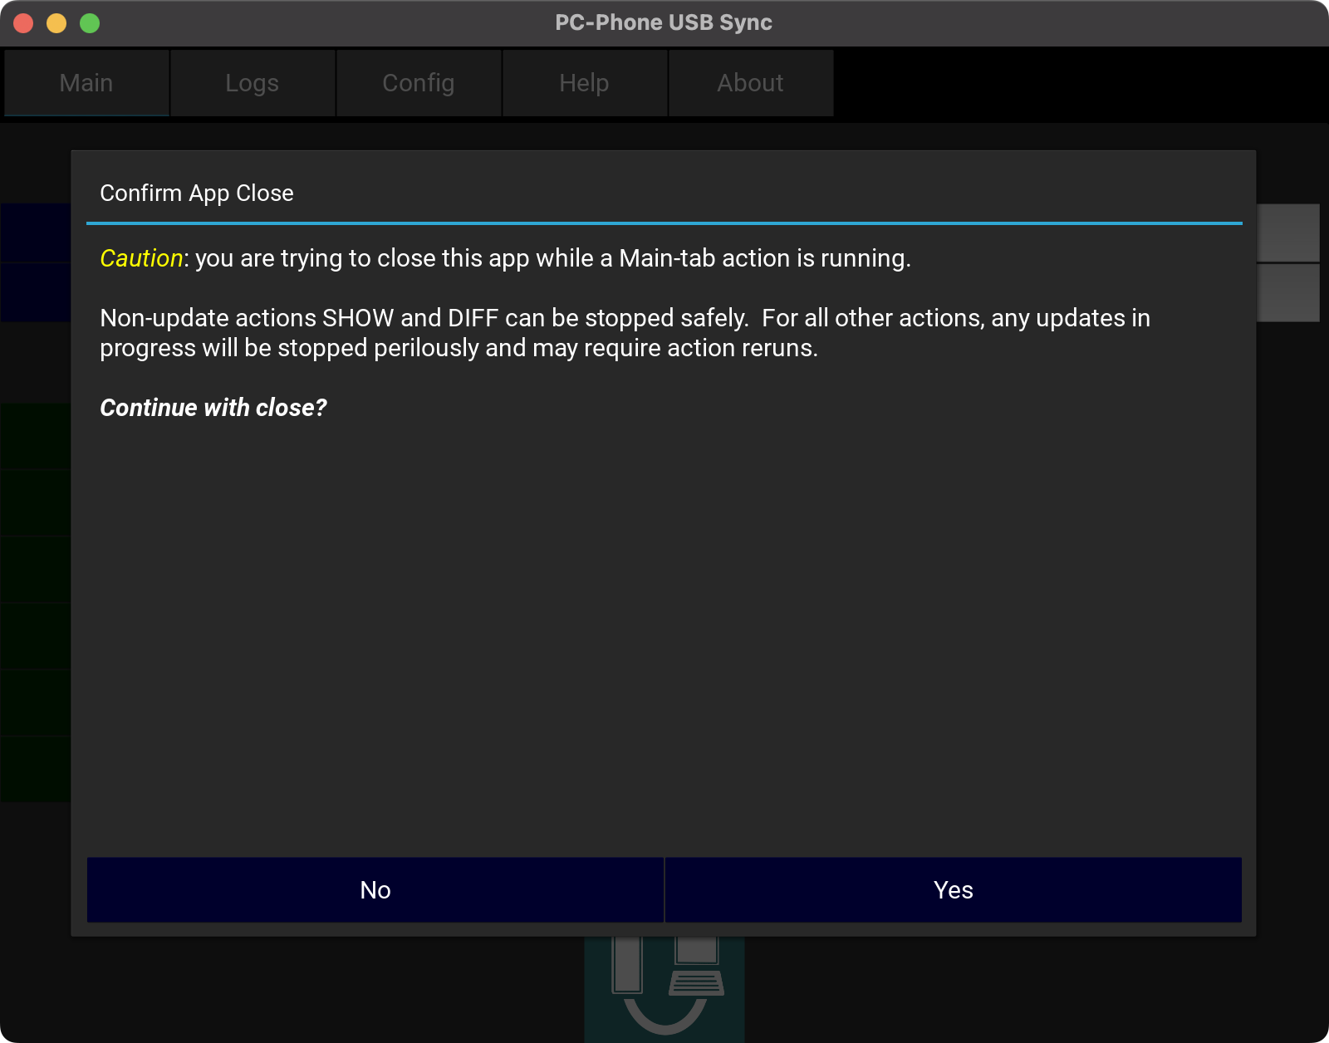Go to the Help tab
The width and height of the screenshot is (1329, 1043).
[585, 83]
